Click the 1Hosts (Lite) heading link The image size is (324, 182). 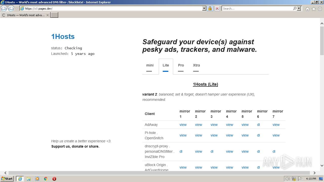point(205,84)
